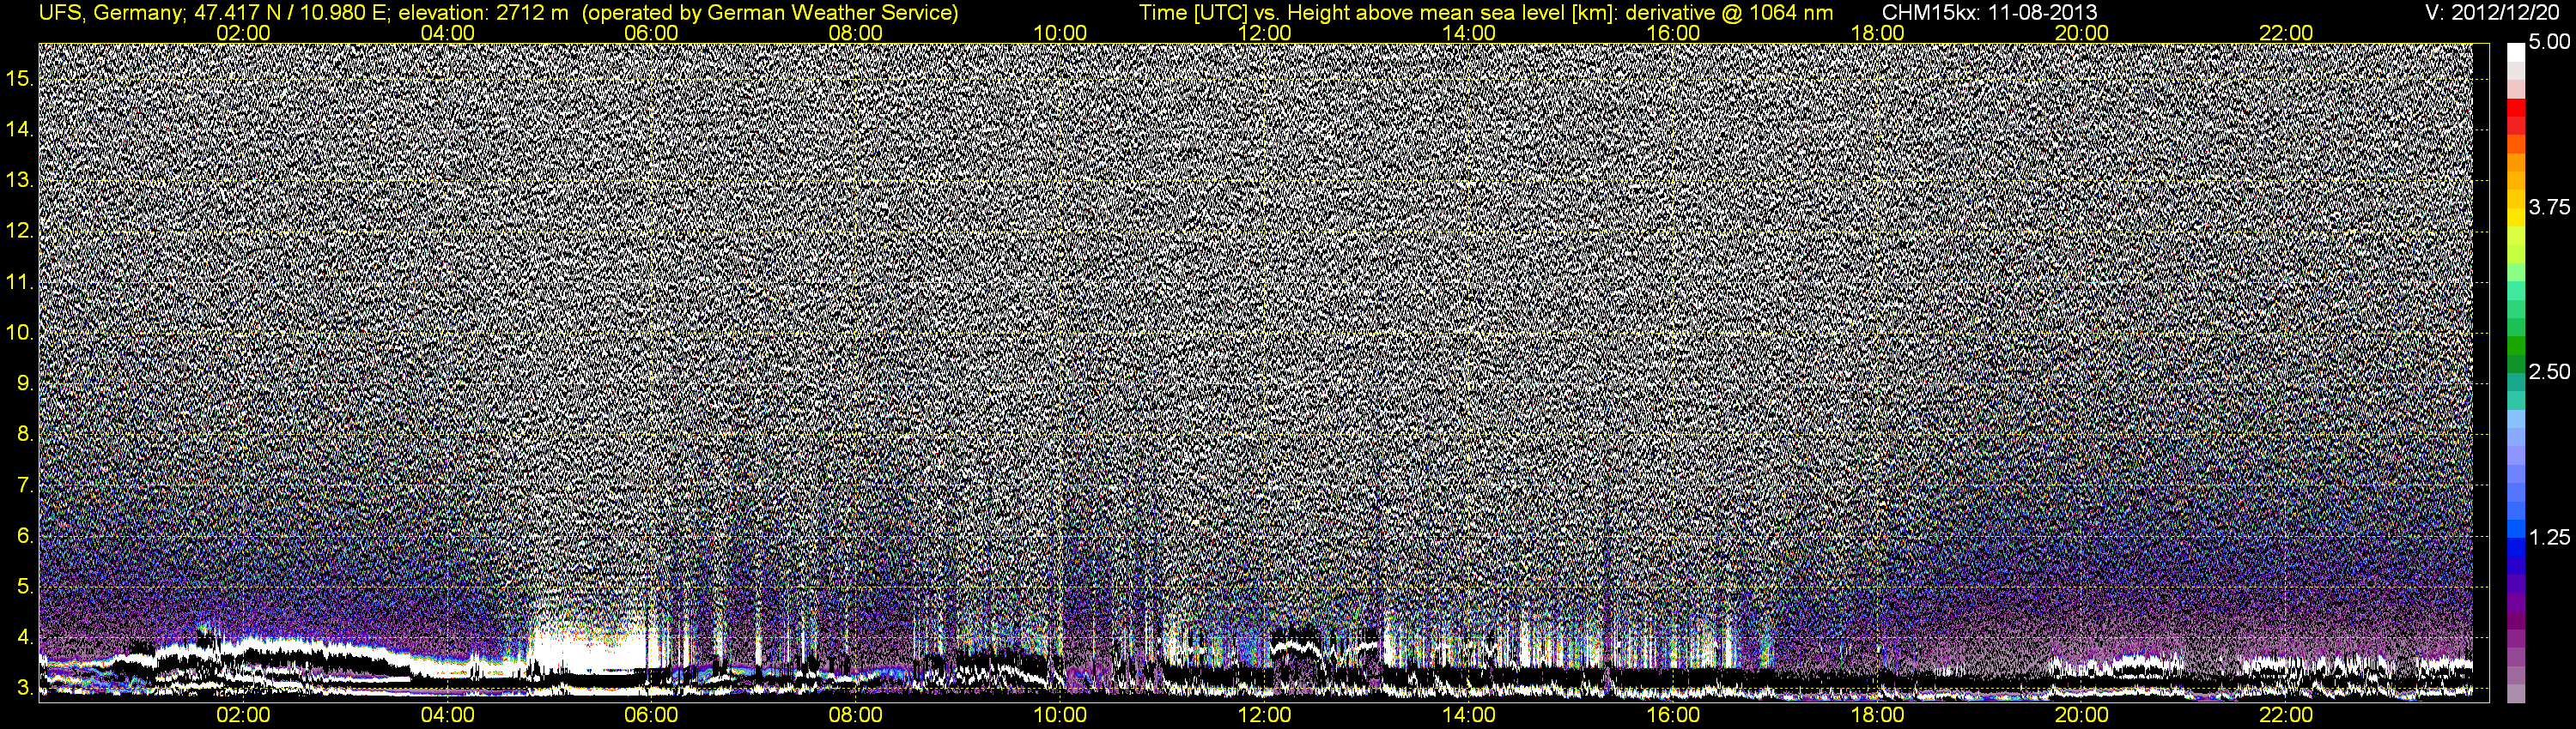
Task: Click the colorbar value '3.75'
Action: pyautogui.click(x=2549, y=208)
